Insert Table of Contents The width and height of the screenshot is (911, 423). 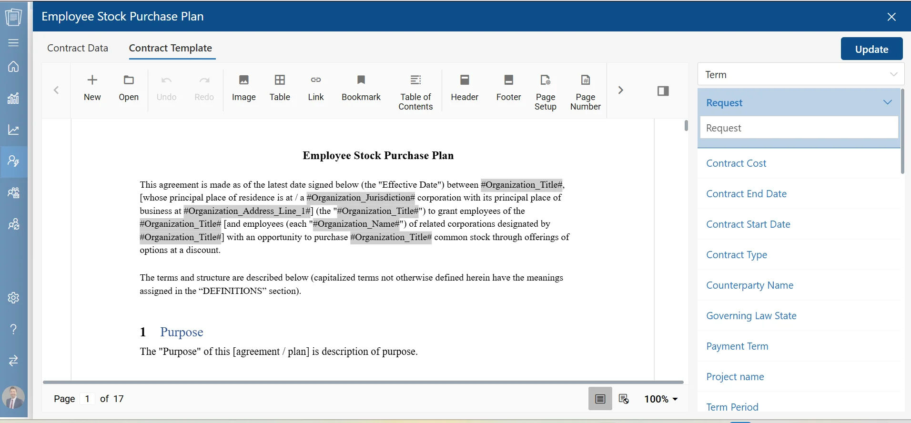coord(415,93)
